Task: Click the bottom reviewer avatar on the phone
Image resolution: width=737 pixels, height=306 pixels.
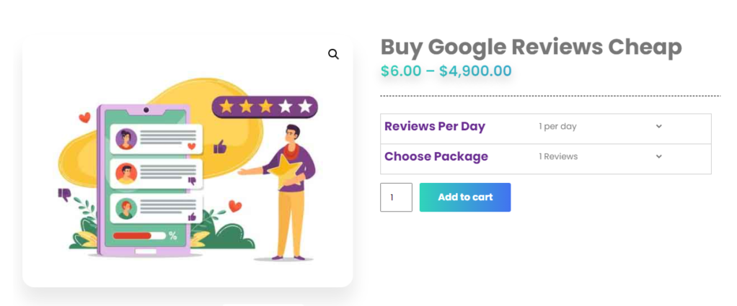Action: (126, 209)
